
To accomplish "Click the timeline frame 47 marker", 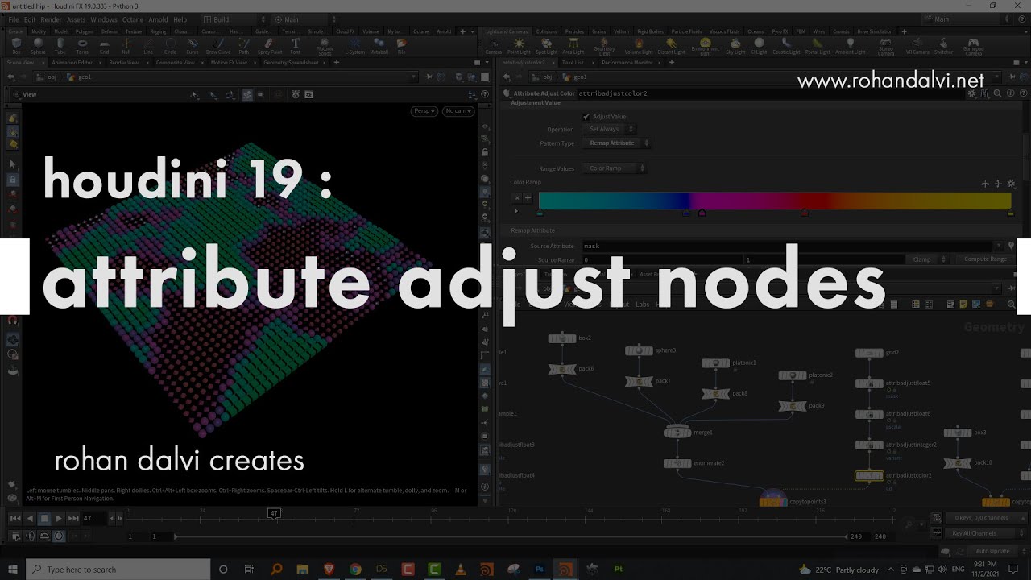I will (274, 513).
